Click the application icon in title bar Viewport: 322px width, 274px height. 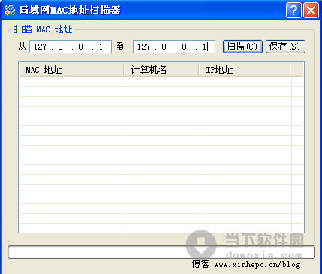[9, 11]
